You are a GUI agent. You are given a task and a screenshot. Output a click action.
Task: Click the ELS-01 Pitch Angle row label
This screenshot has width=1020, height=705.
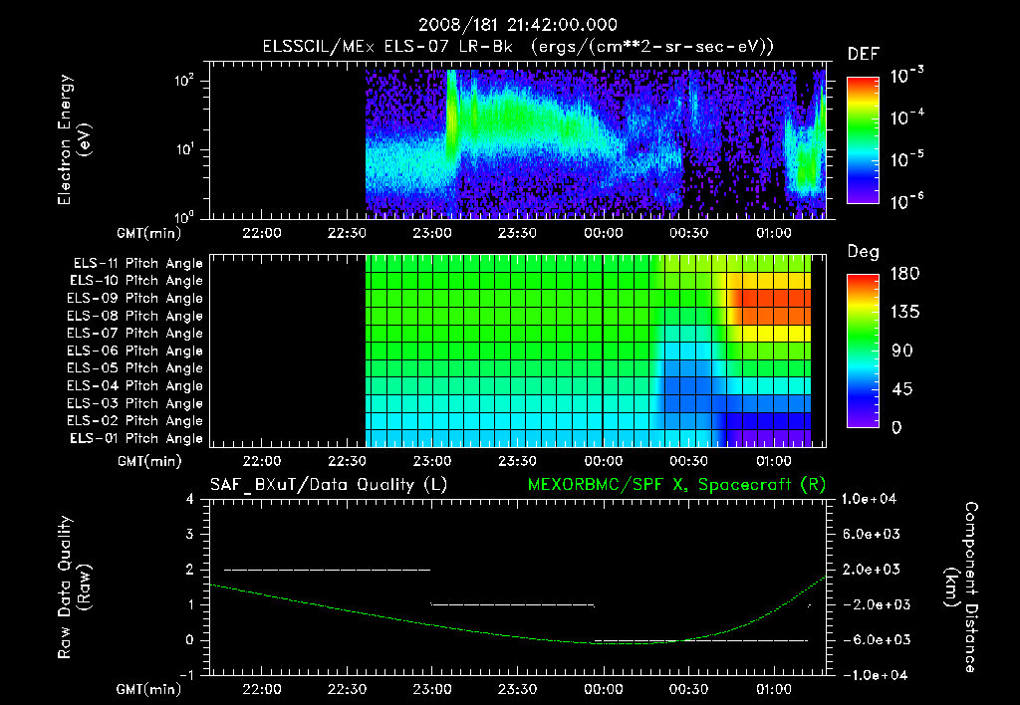136,438
